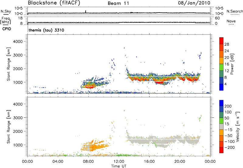Click the '200' tick label on Velocity colorbar
Image resolution: width=243 pixels, height=168 pixels.
pos(228,106)
